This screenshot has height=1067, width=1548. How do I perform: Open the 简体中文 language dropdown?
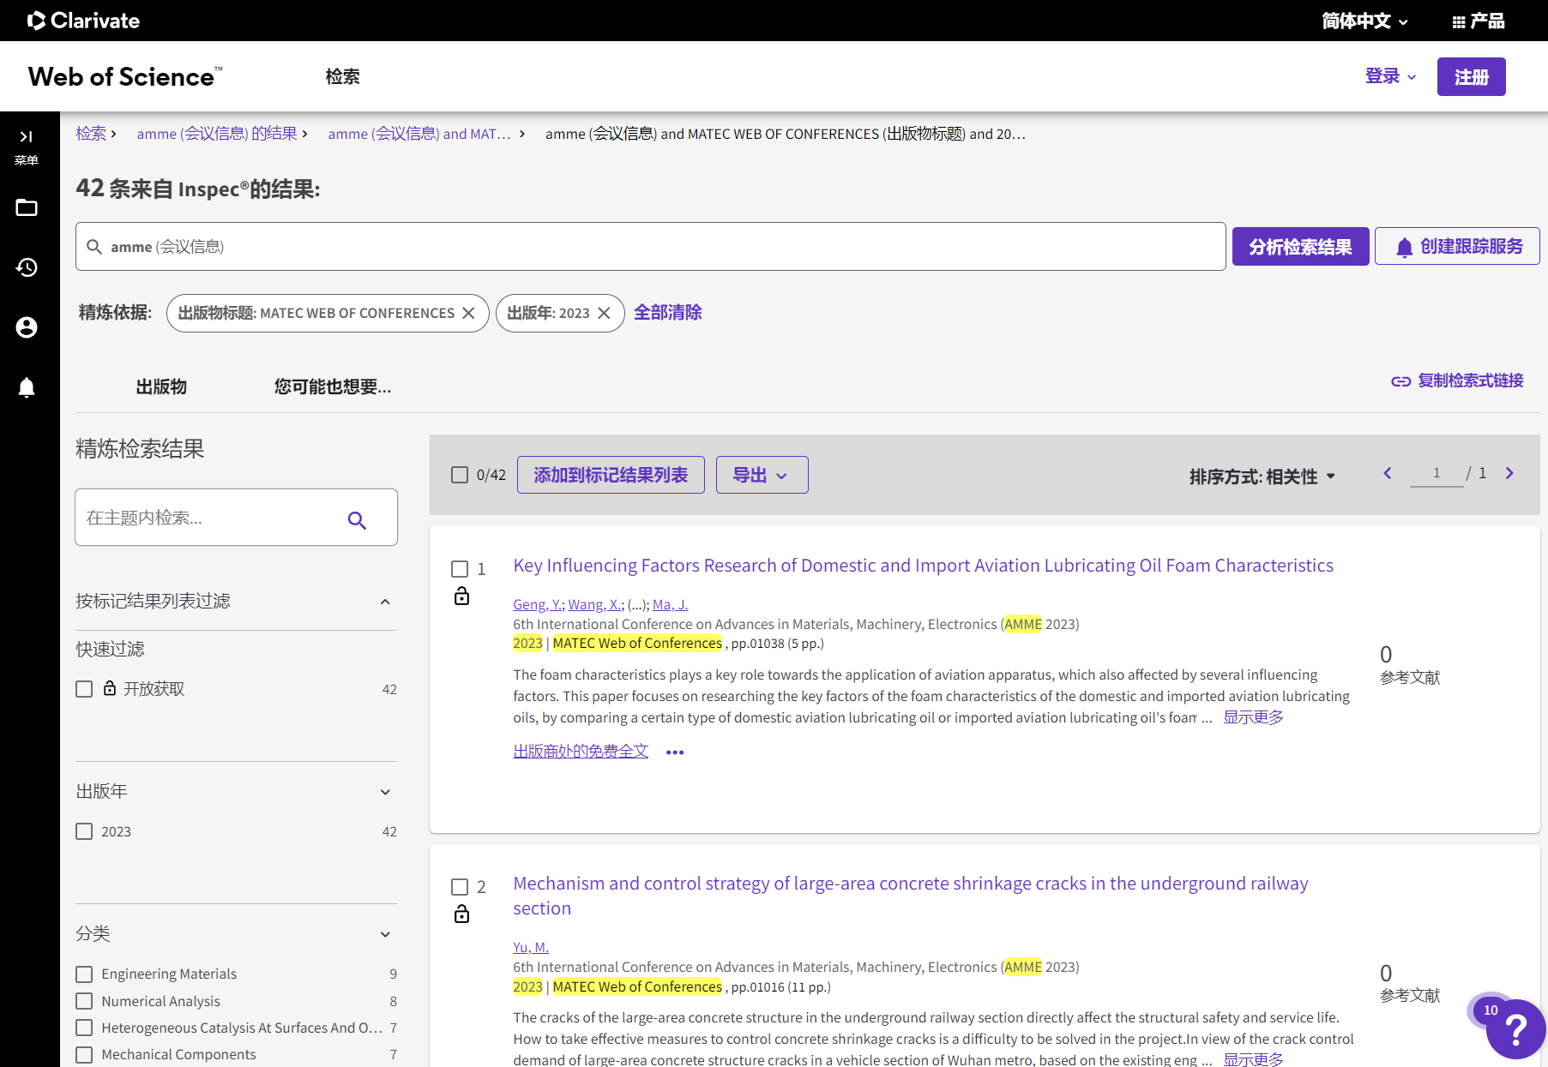[x=1364, y=21]
